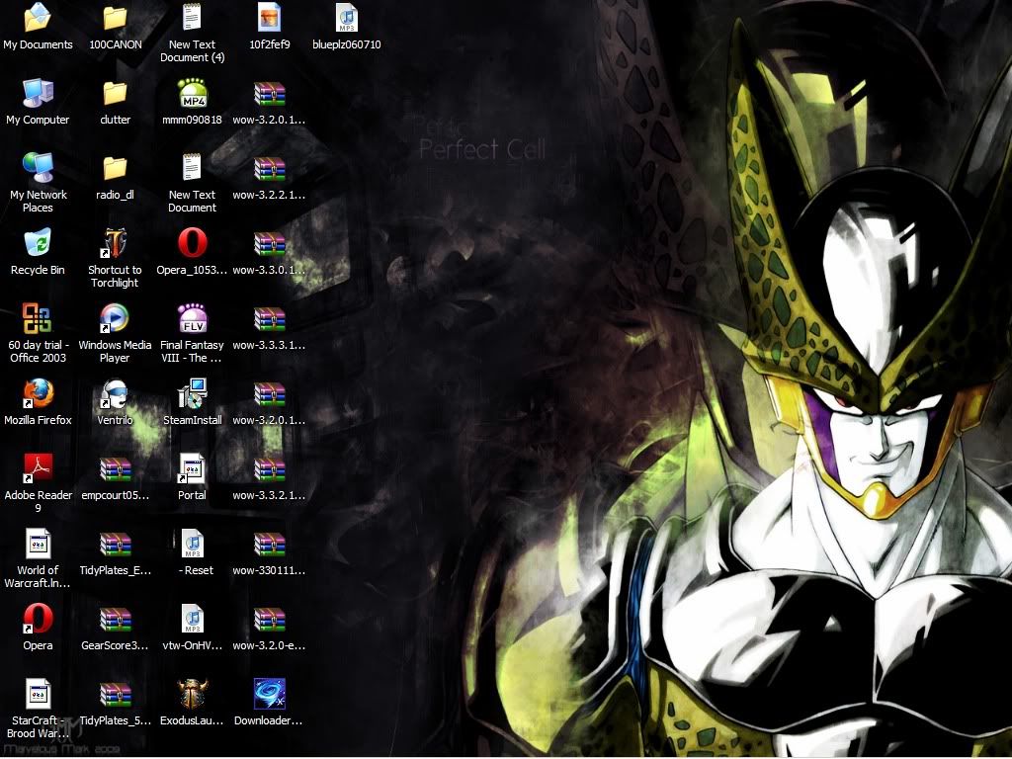This screenshot has height=759, width=1012.
Task: Open the My Documents desktop icon
Action: [x=38, y=18]
